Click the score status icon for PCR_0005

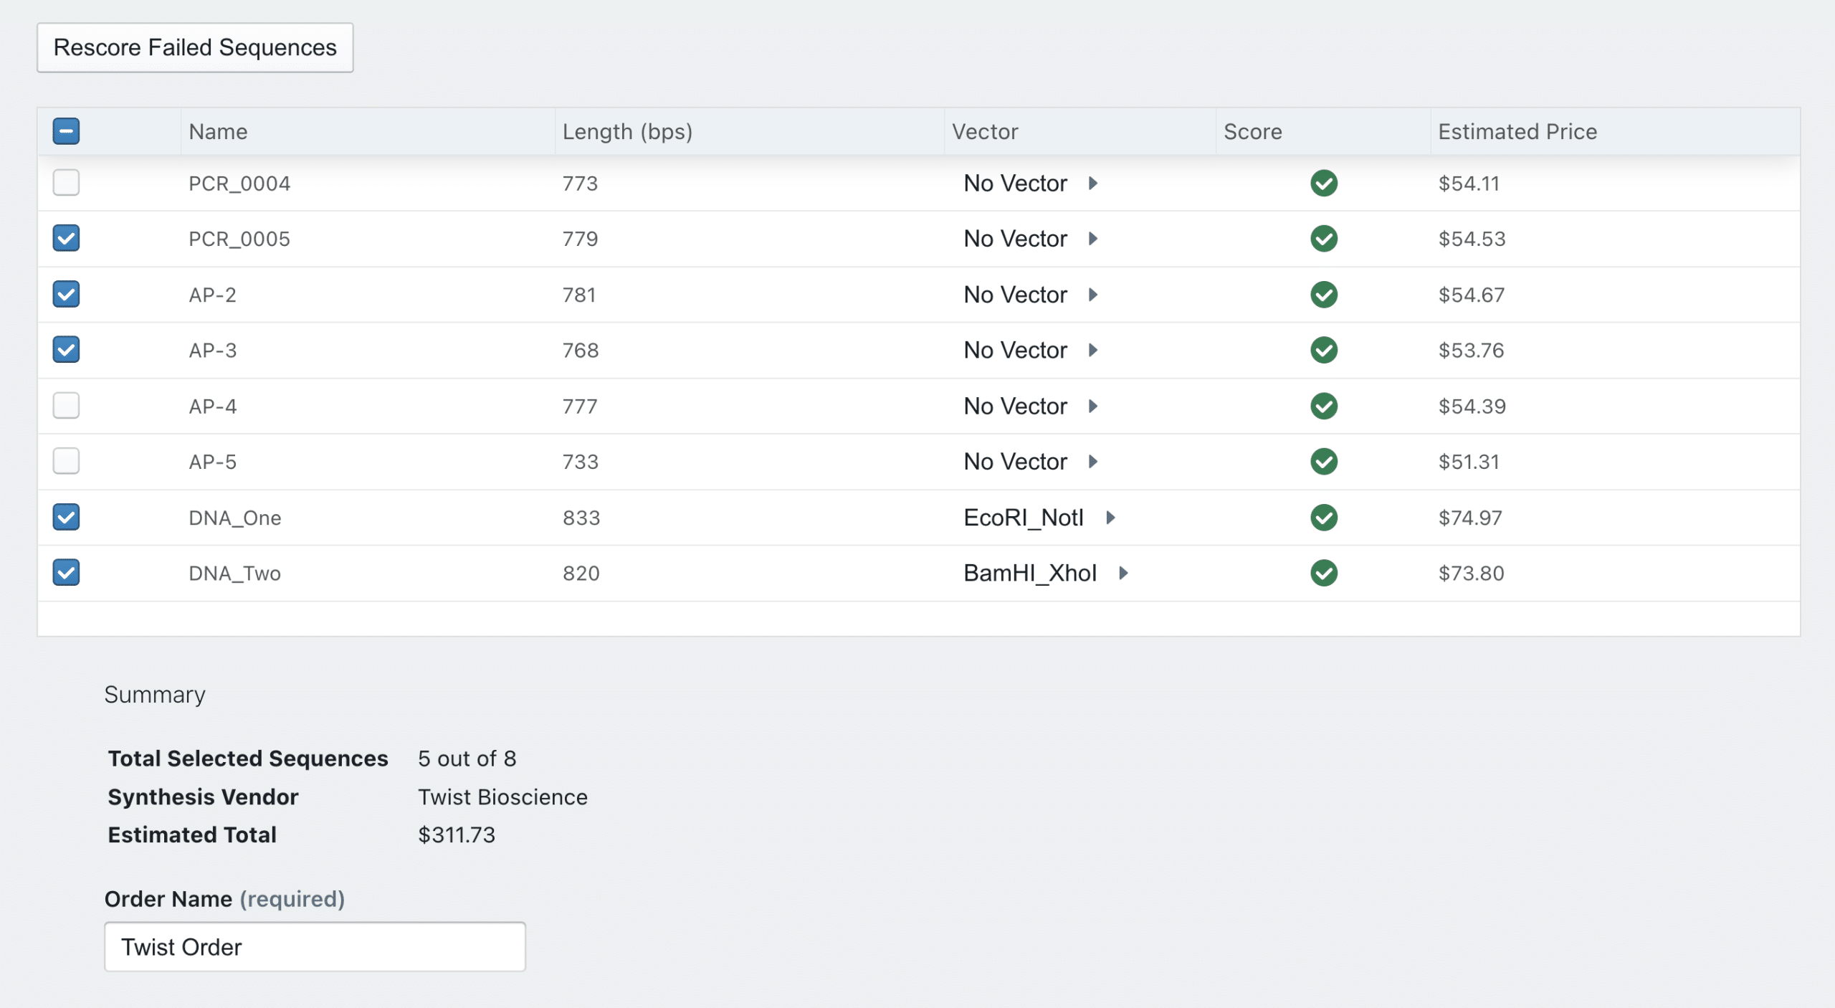1322,239
